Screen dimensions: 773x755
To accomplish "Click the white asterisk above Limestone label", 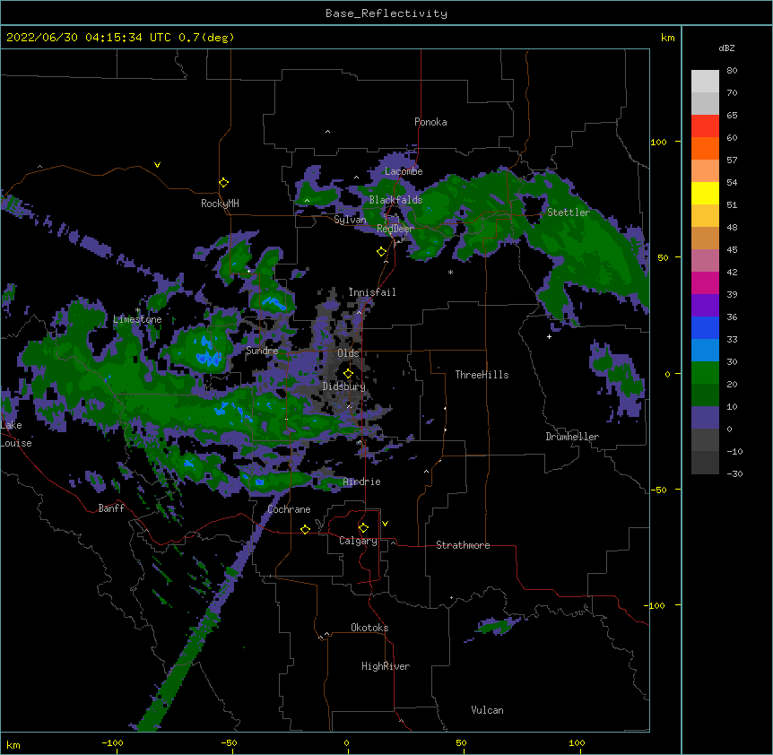I will coord(137,310).
